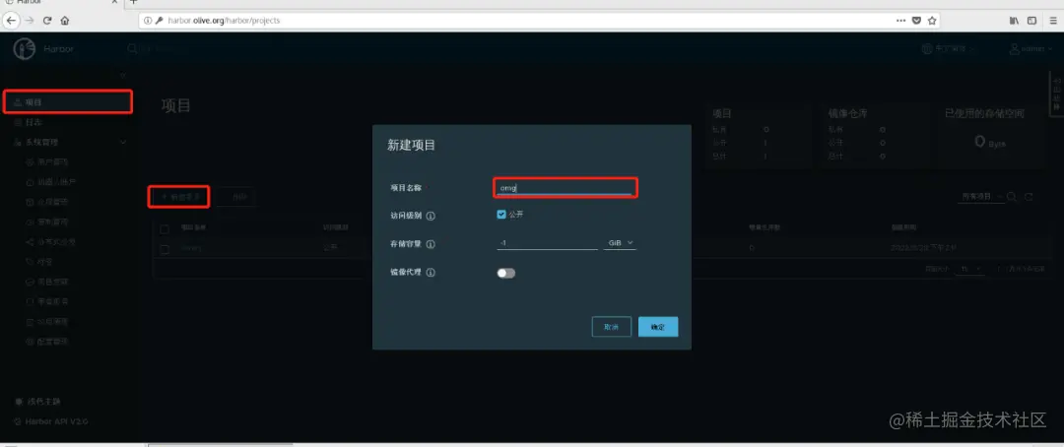Click the Harbor logo icon
The image size is (1064, 447).
point(25,49)
